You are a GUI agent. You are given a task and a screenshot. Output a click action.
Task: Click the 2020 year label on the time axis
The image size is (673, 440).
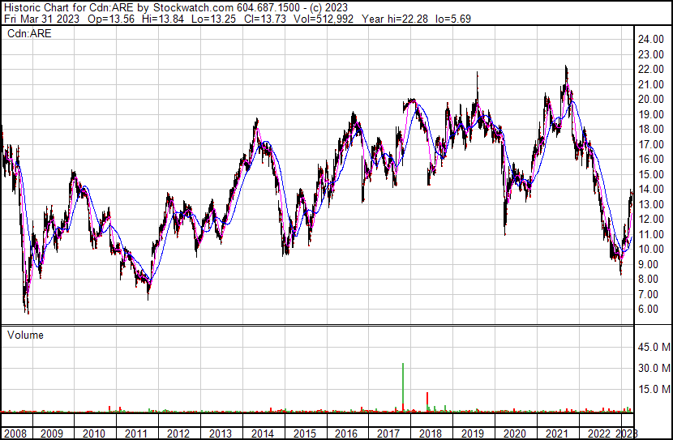[514, 434]
